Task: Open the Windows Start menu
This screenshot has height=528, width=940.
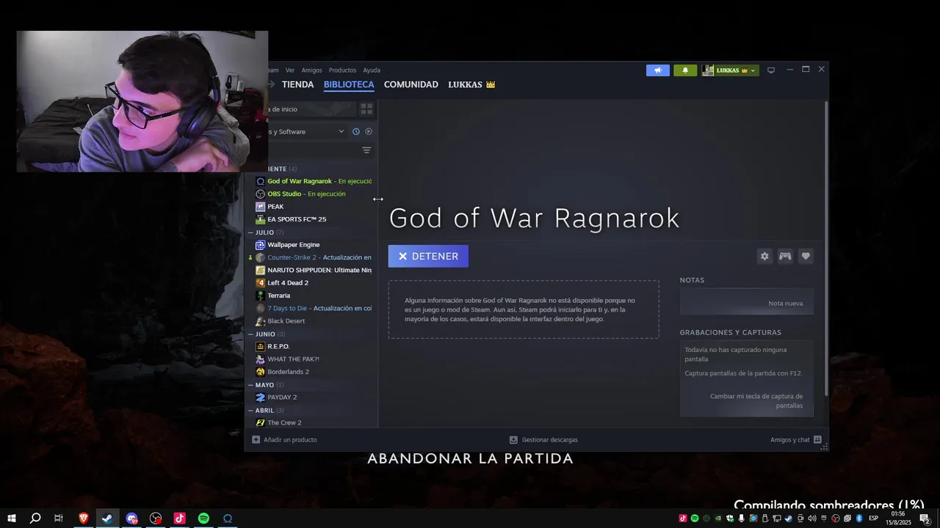Action: tap(12, 518)
